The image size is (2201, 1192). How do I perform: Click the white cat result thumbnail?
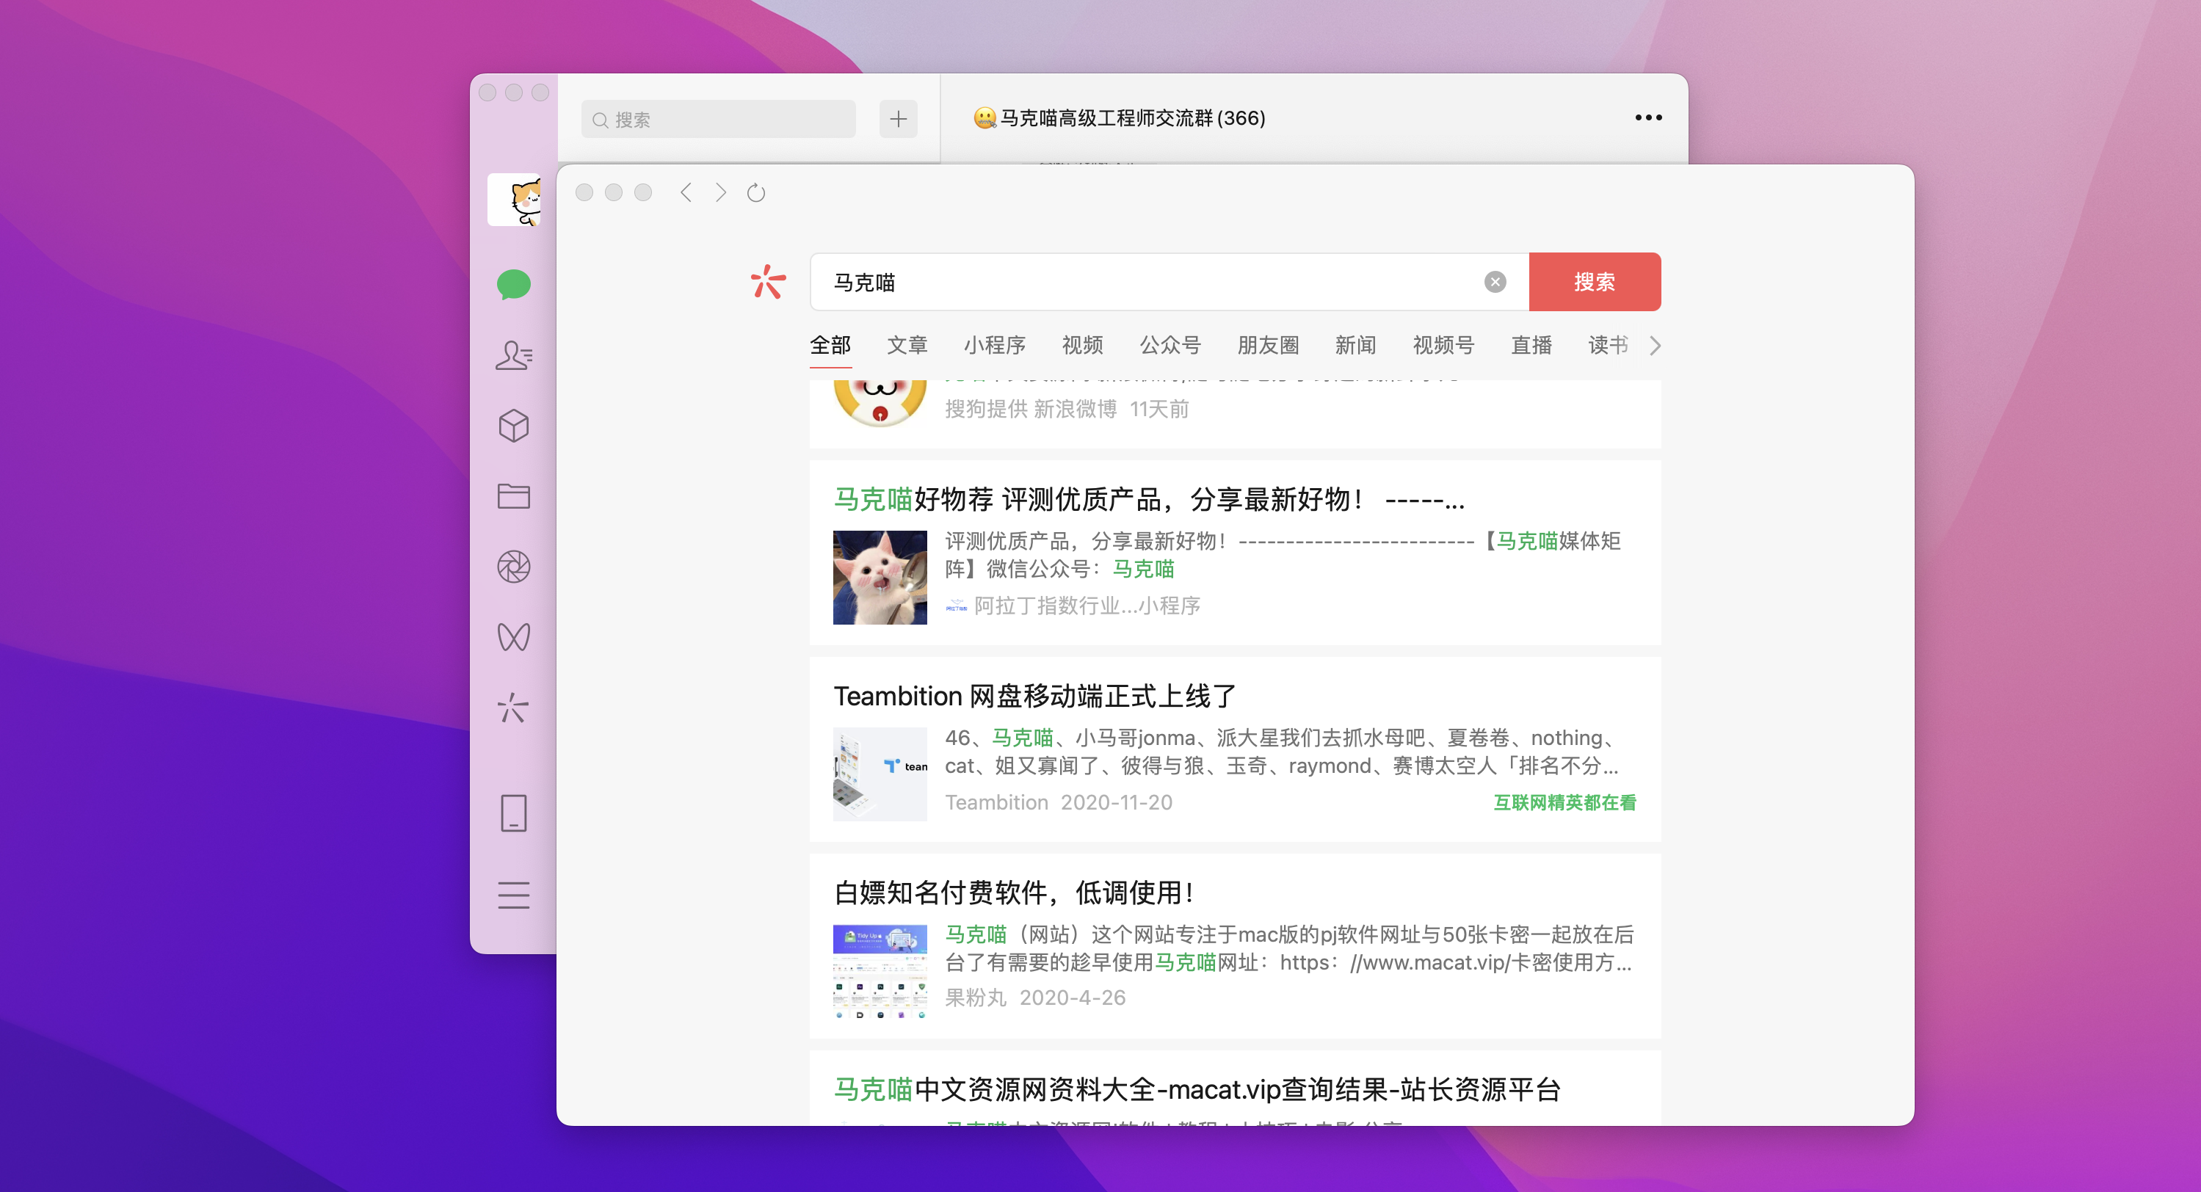point(880,578)
